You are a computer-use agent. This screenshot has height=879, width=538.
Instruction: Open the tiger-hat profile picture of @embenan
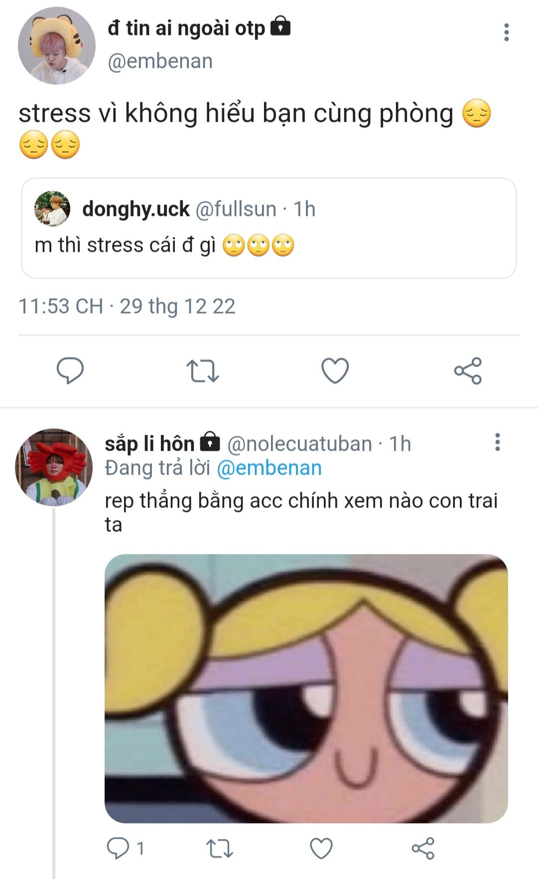click(x=56, y=46)
